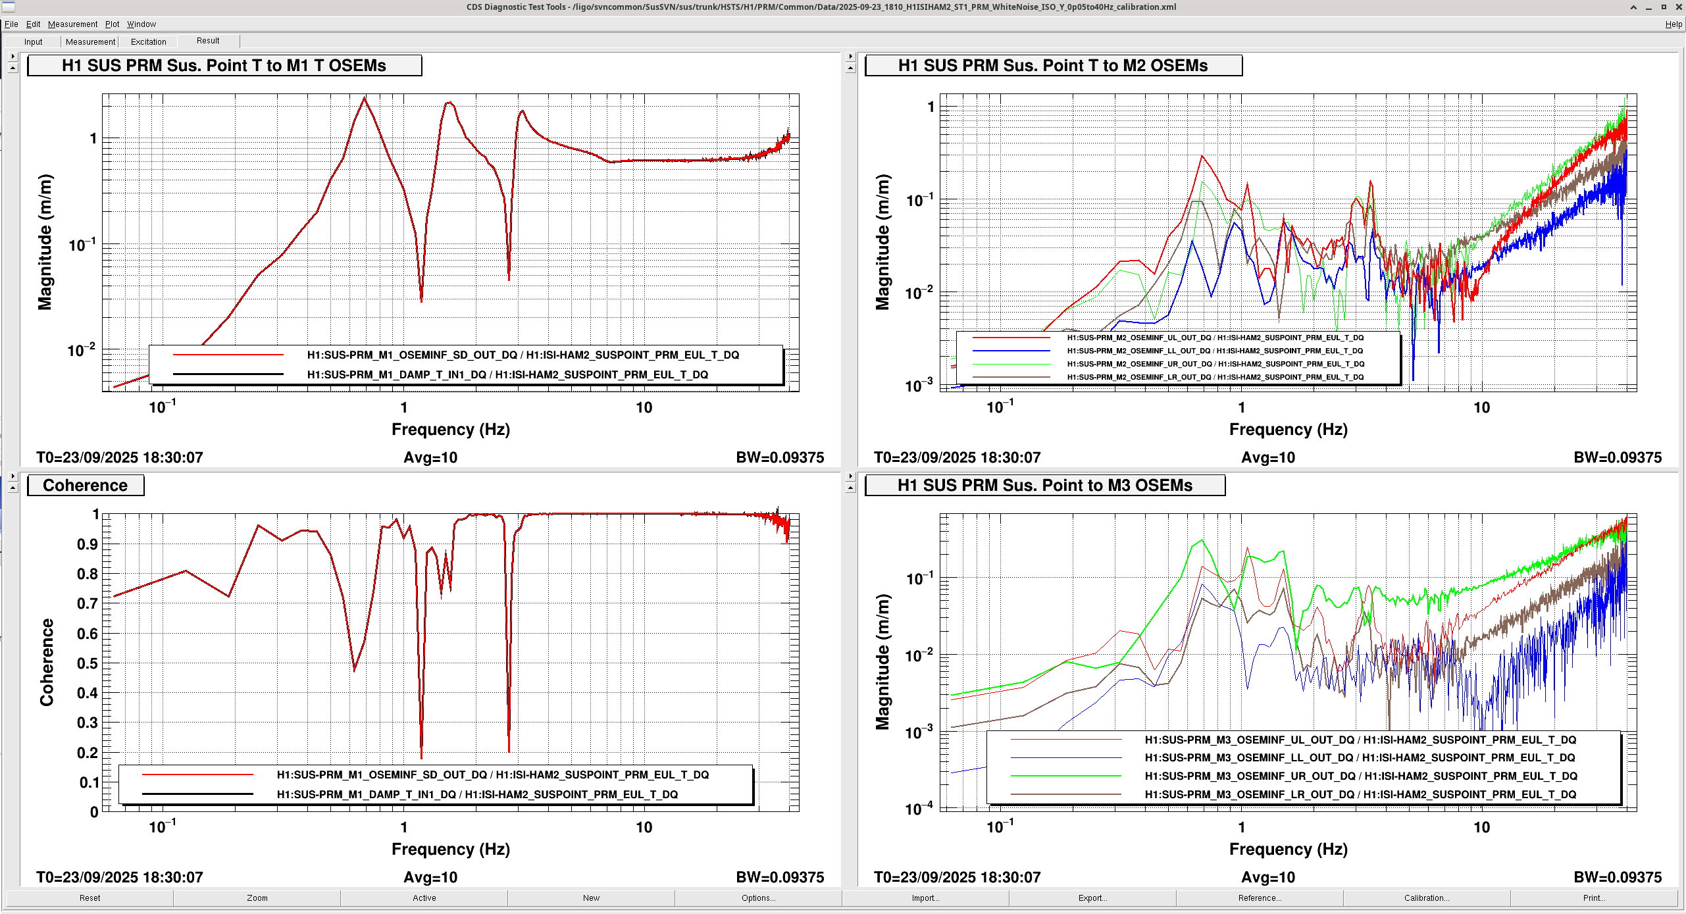1686x914 pixels.
Task: Open the Plot menu
Action: (x=113, y=24)
